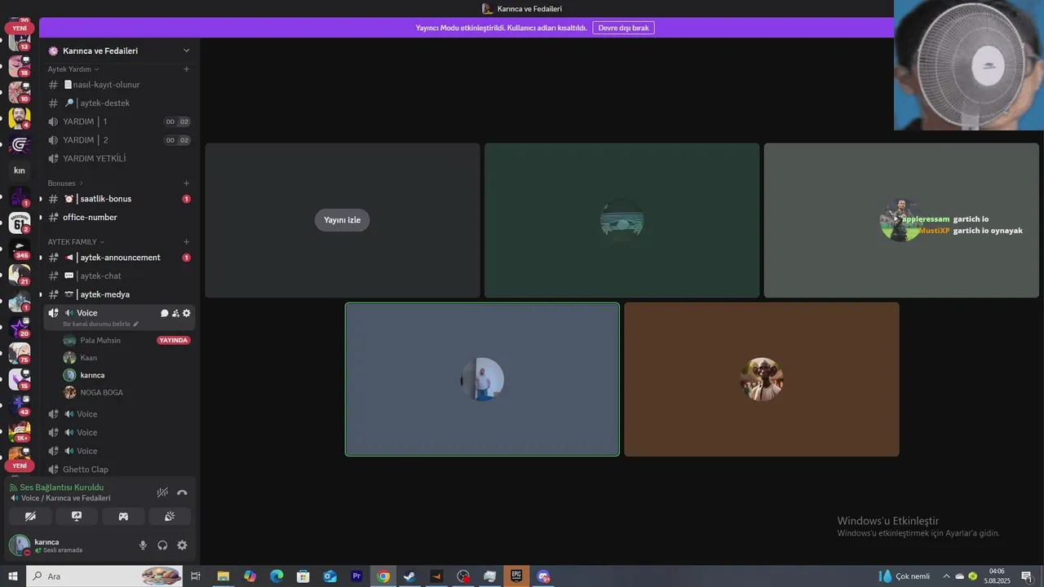Open office-number channel
Image resolution: width=1044 pixels, height=587 pixels.
coord(119,218)
